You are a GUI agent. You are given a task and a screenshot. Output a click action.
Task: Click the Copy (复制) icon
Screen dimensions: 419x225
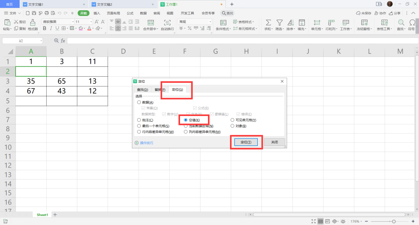16,28
